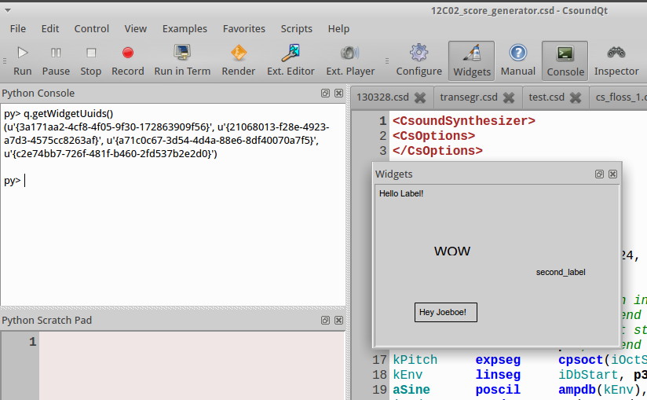Image resolution: width=647 pixels, height=400 pixels.
Task: Close the 130328.csd tab
Action: pos(420,98)
